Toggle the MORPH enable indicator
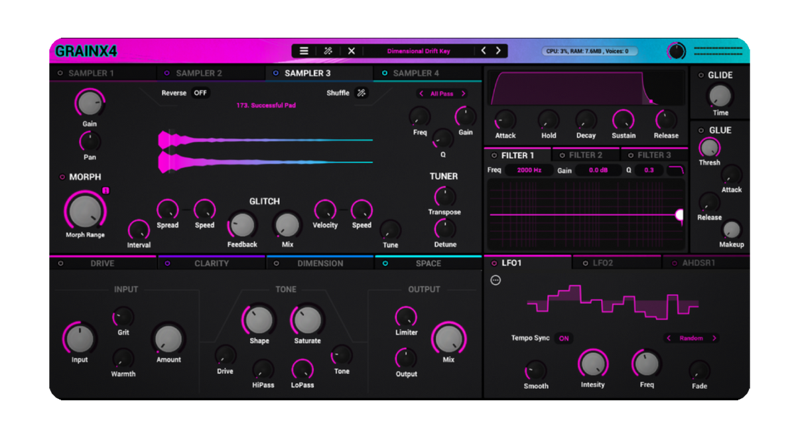Viewport: 796px width, 448px height. click(62, 177)
